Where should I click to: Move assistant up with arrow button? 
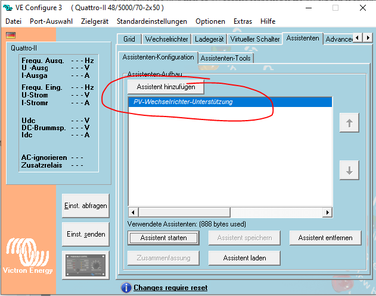[349, 124]
